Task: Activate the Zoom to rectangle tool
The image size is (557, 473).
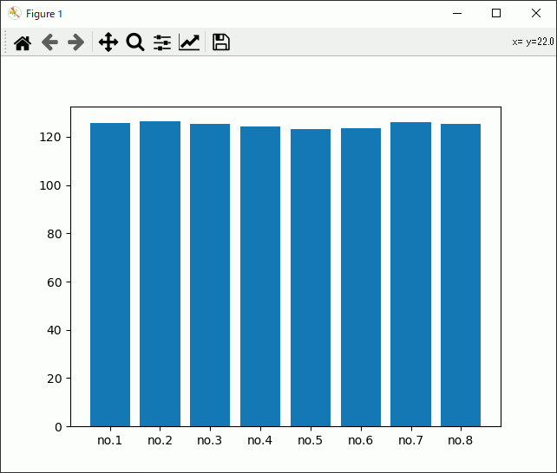Action: pos(135,42)
